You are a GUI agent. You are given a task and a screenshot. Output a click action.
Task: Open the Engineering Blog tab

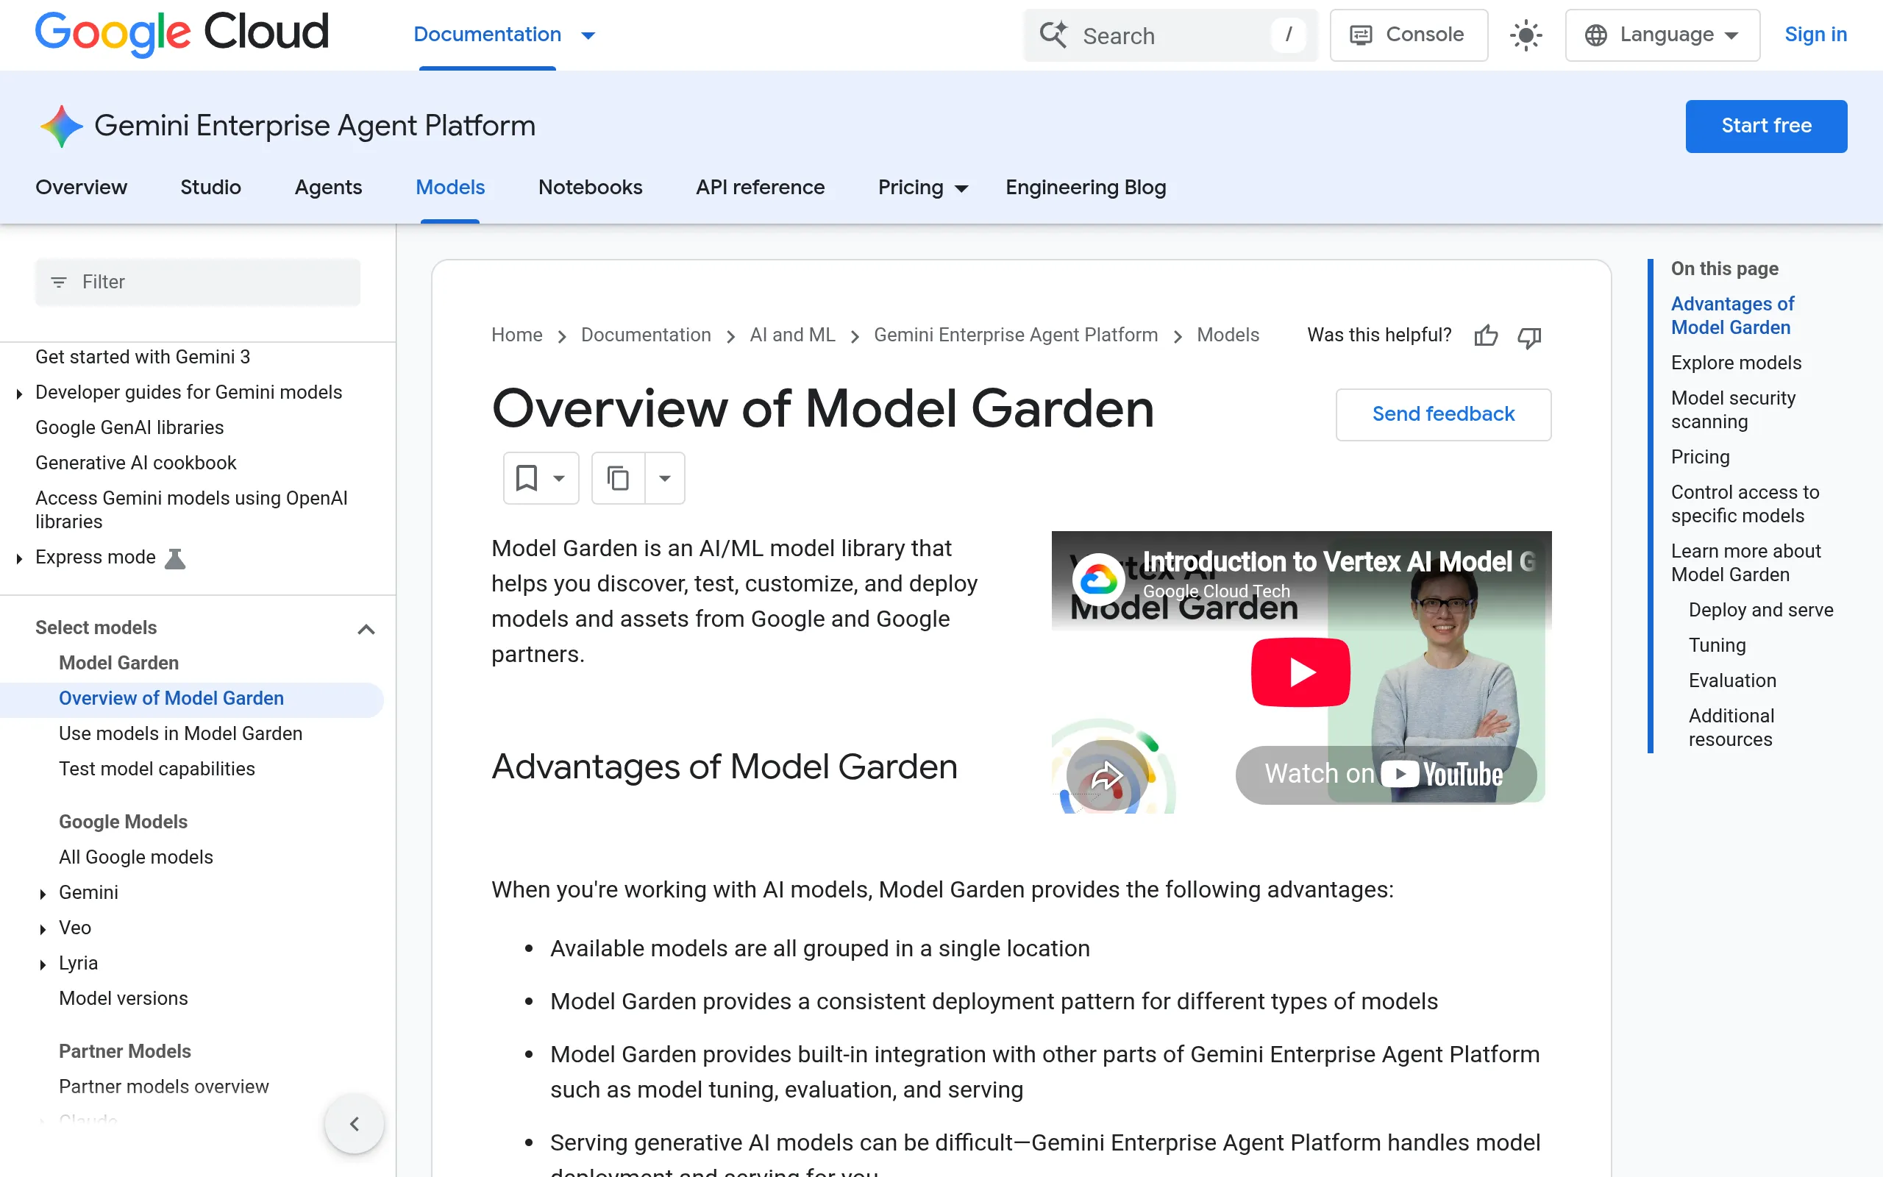pos(1086,188)
